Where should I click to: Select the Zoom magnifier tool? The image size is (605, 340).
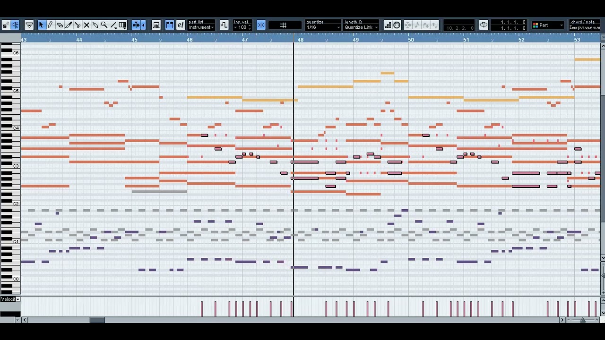(104, 25)
